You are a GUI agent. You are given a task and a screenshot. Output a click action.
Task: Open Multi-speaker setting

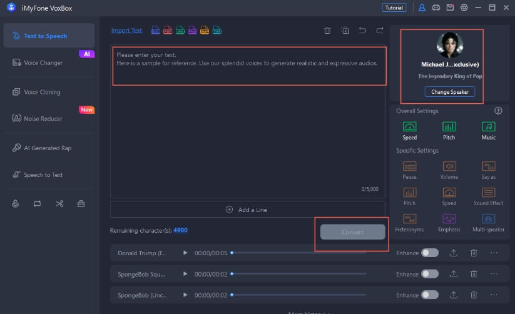[x=488, y=223]
